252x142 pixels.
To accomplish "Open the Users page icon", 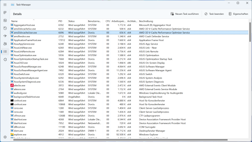I will click(x=5, y=44).
